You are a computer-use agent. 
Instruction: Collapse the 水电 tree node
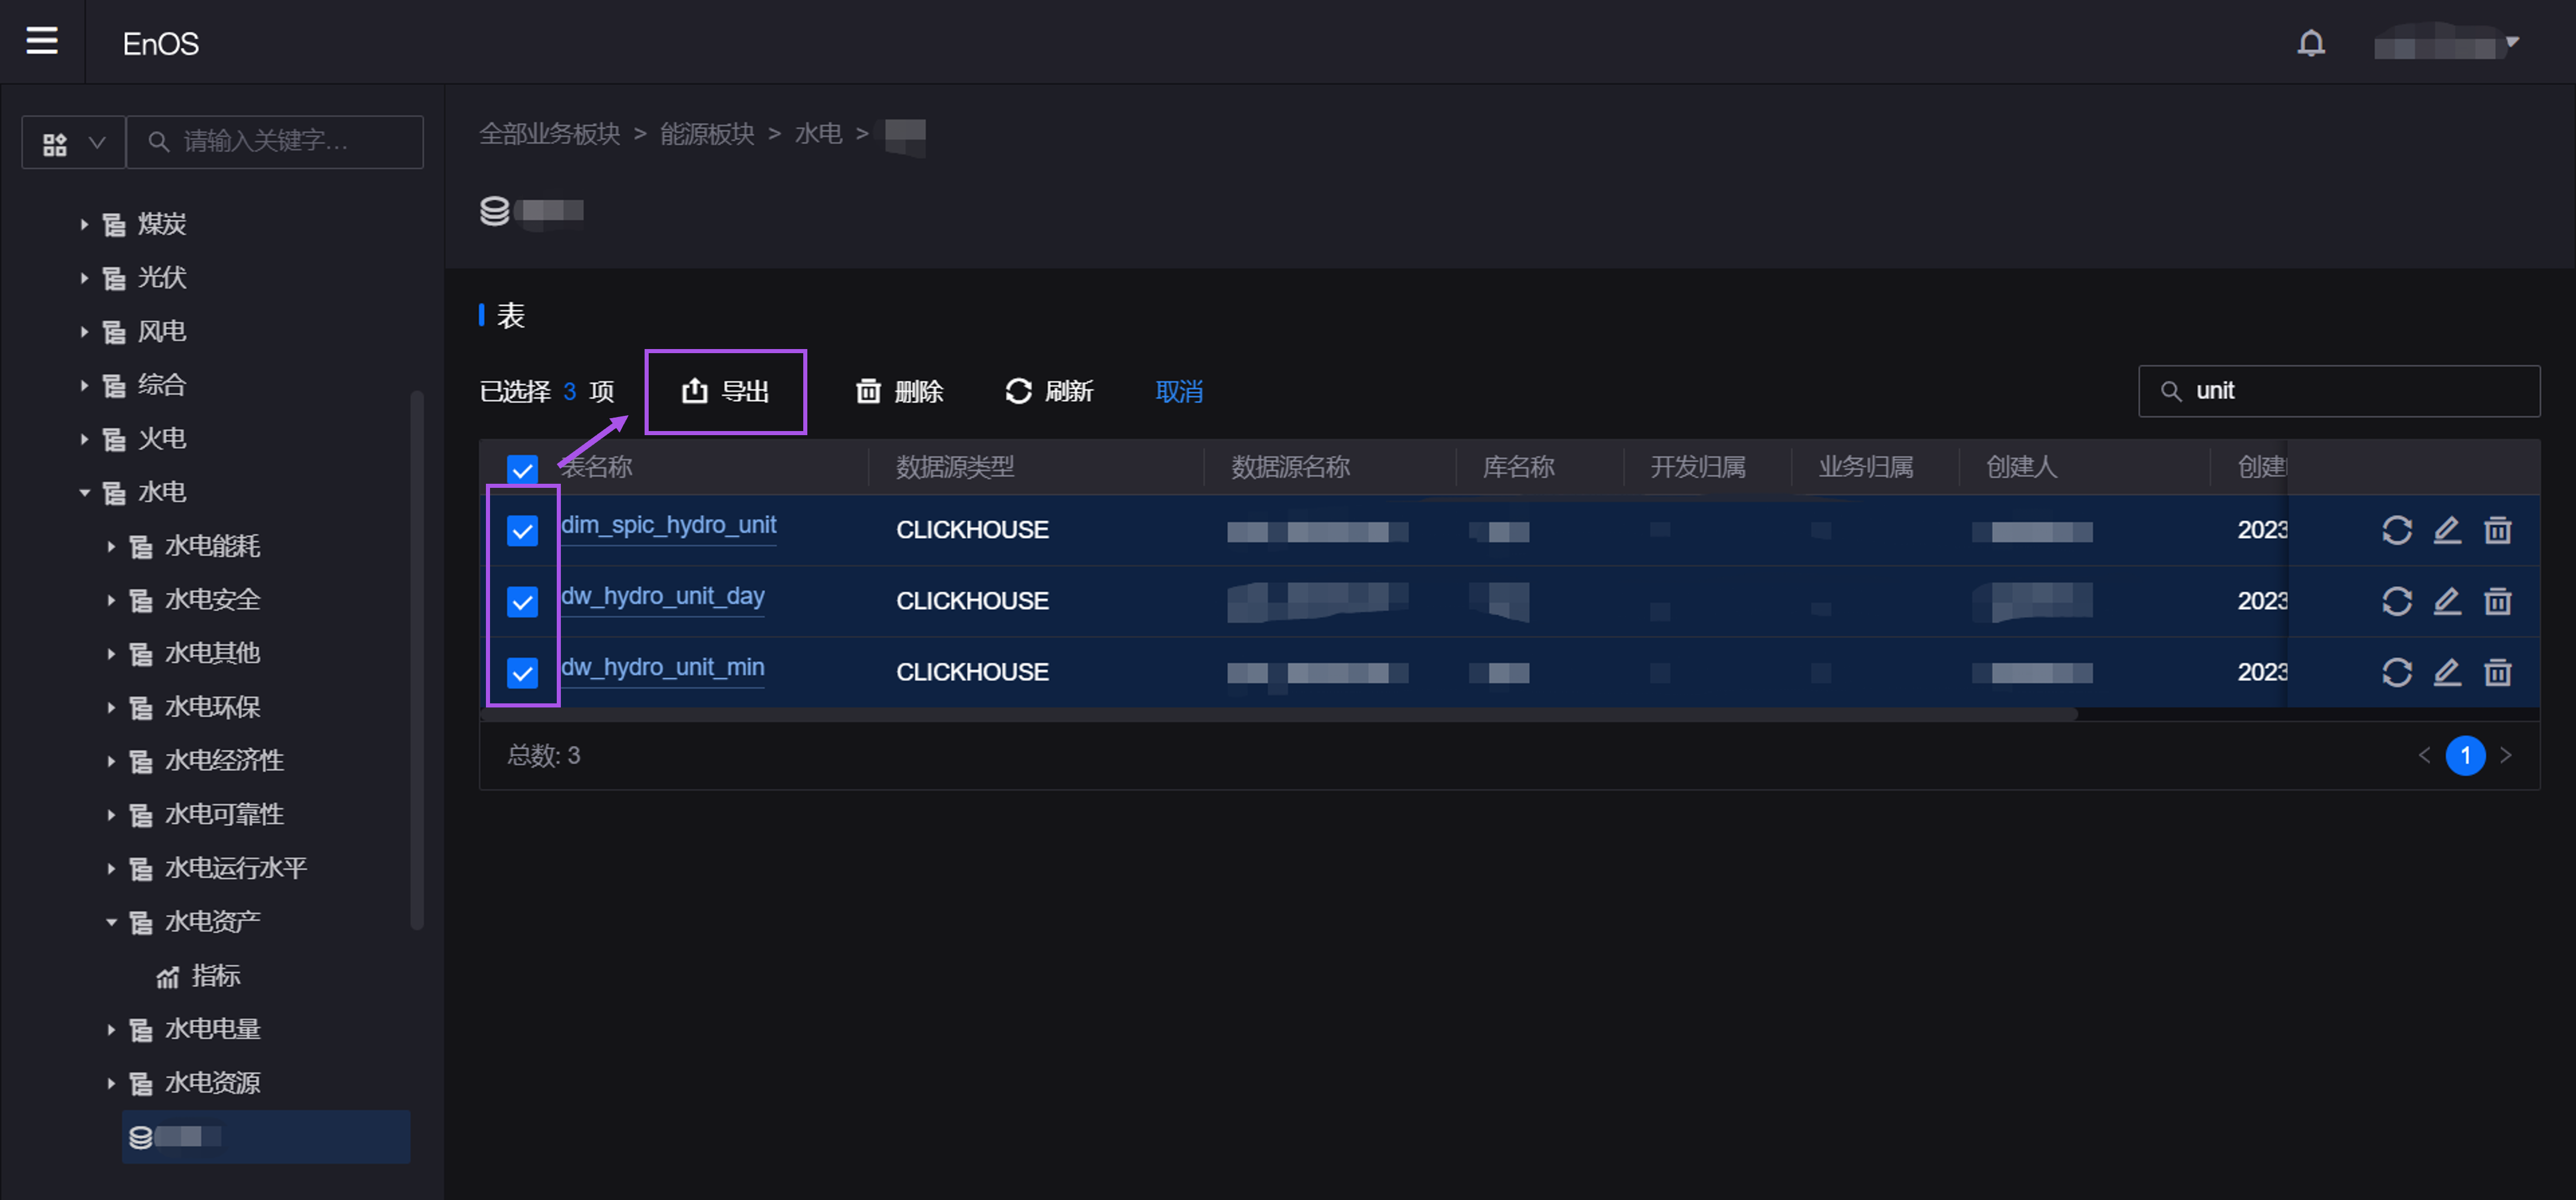(x=84, y=493)
